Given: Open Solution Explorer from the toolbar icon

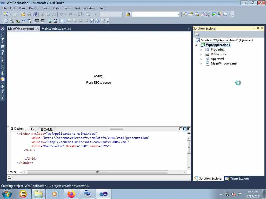Looking at the screenshot, I should pyautogui.click(x=185, y=15).
